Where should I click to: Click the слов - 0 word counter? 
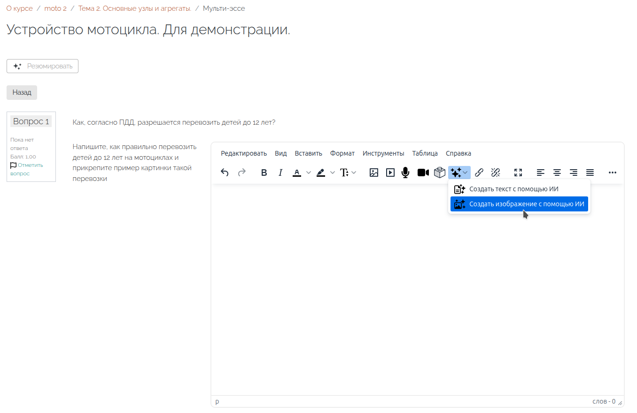click(604, 402)
